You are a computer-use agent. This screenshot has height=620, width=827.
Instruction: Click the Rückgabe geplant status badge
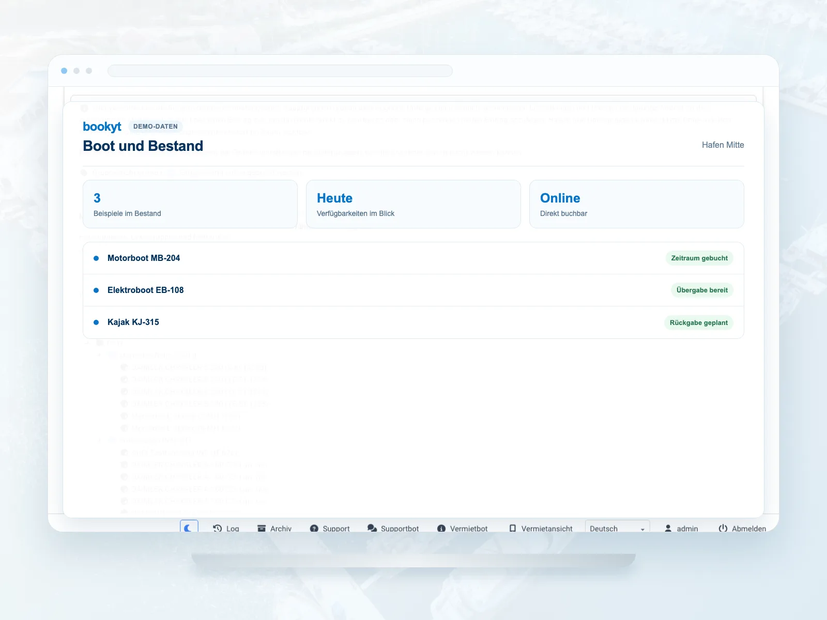[x=699, y=323]
